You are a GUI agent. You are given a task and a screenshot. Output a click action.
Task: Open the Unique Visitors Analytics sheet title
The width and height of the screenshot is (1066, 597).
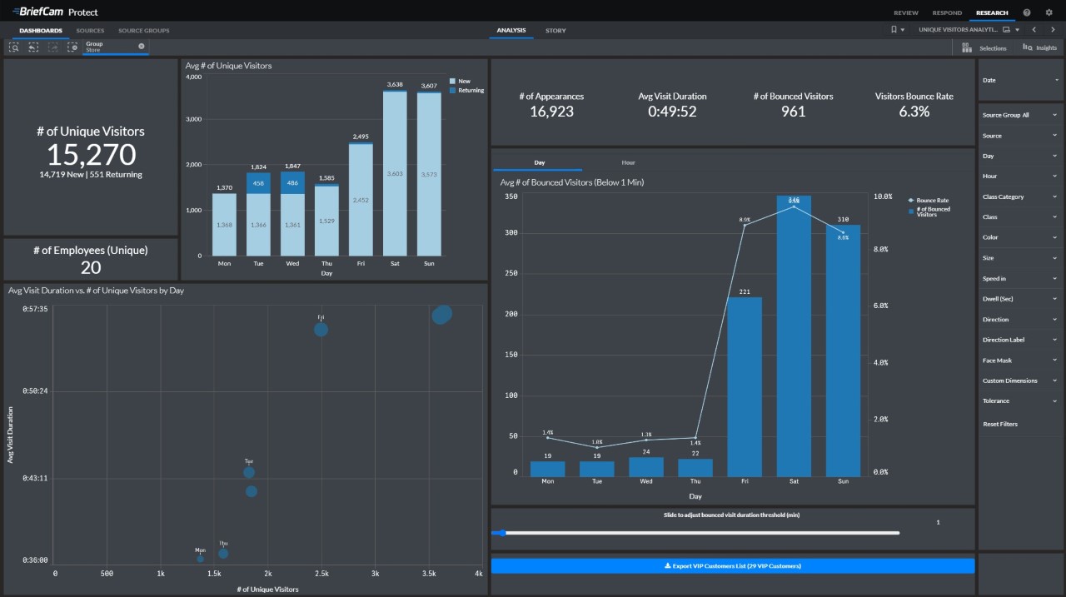pyautogui.click(x=957, y=30)
